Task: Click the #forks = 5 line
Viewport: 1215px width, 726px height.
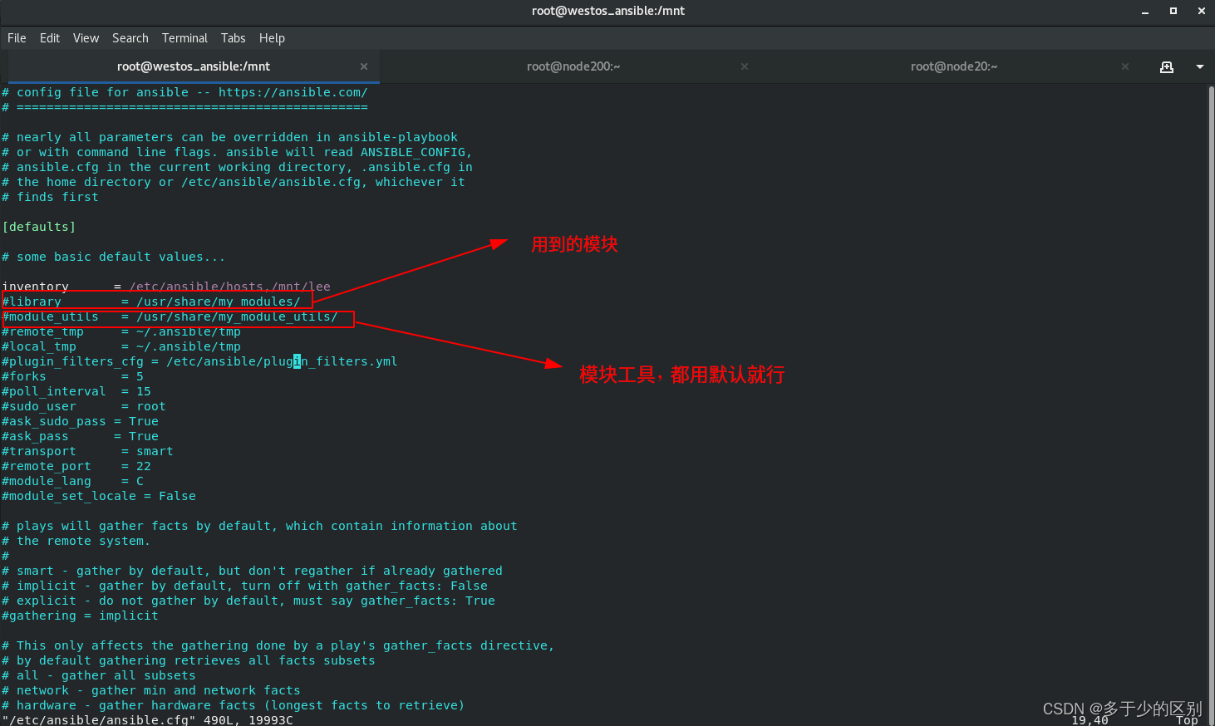Action: pyautogui.click(x=72, y=376)
